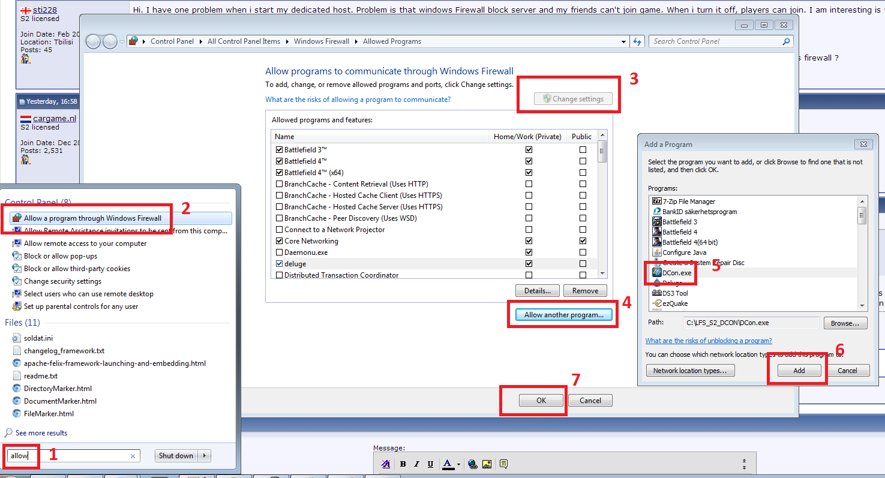
Task: Toggle Battlefield 4™ (x64) name checkbox
Action: [279, 173]
